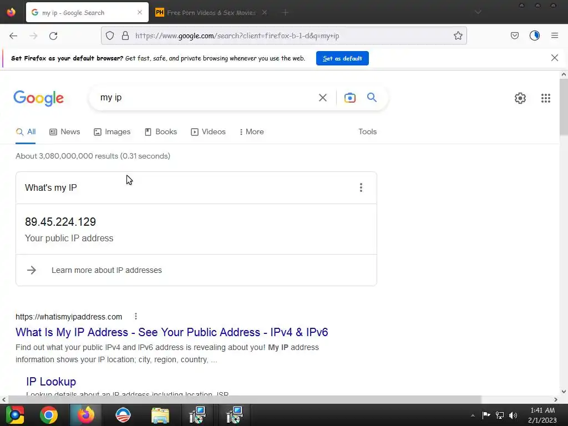The image size is (568, 426).
Task: Expand the More search filters
Action: coord(251,132)
